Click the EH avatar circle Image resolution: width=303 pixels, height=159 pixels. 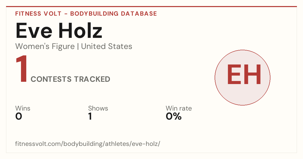(242, 77)
